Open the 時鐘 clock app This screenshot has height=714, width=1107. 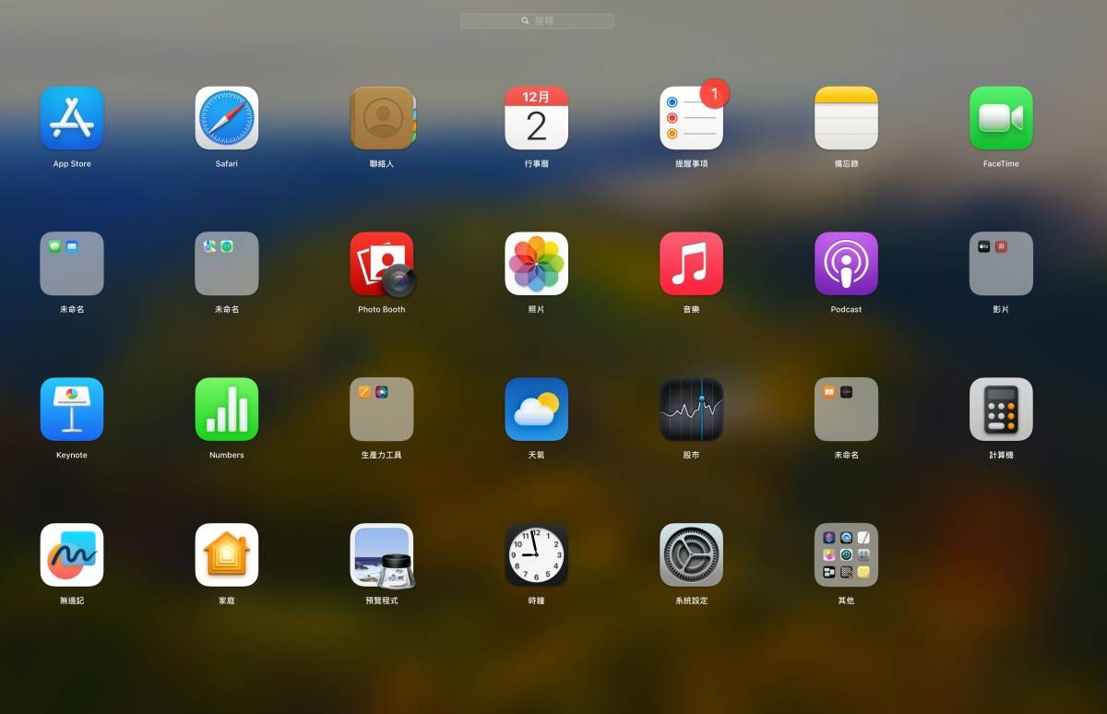click(537, 555)
